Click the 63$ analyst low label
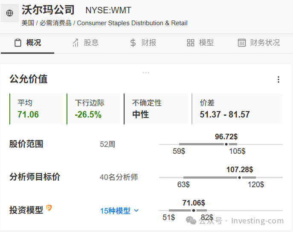The image size is (293, 232). (183, 185)
